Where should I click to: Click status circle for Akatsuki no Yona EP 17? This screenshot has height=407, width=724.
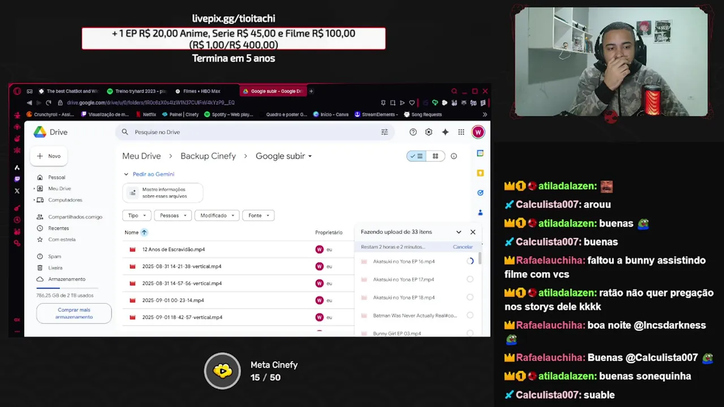click(470, 279)
